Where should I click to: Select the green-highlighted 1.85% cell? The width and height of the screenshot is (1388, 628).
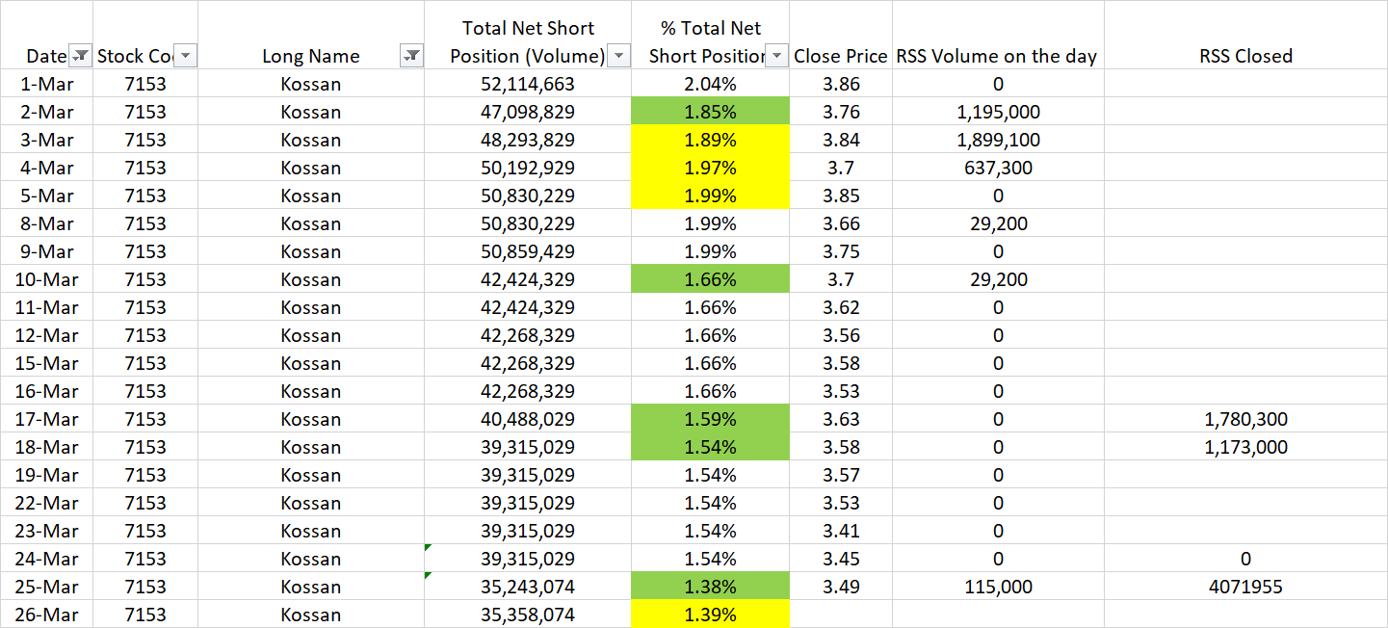coord(710,111)
